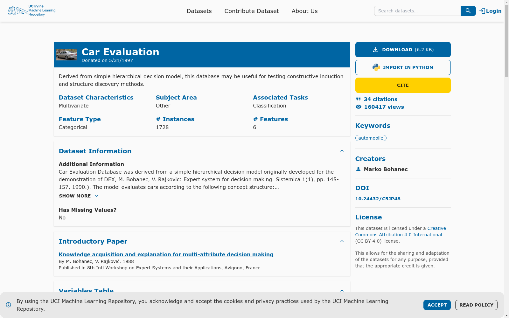Click the License heading
The height and width of the screenshot is (318, 509).
pyautogui.click(x=368, y=217)
